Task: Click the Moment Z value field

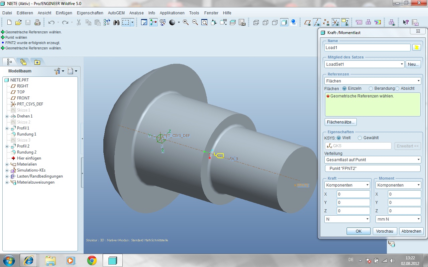Action: [404, 211]
